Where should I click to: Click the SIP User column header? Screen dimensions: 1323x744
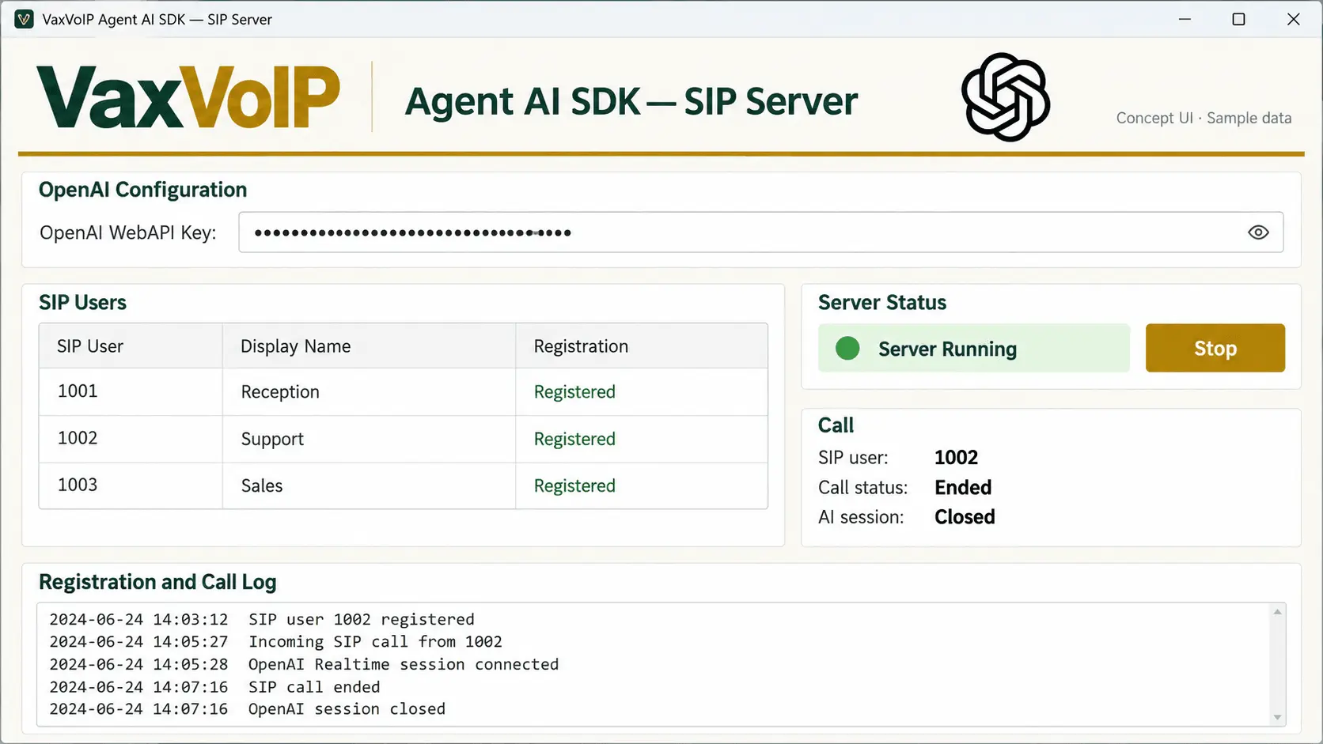[x=131, y=346]
